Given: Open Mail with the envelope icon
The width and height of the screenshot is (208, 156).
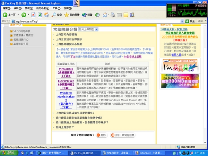Looking at the screenshot, I should [x=105, y=15].
